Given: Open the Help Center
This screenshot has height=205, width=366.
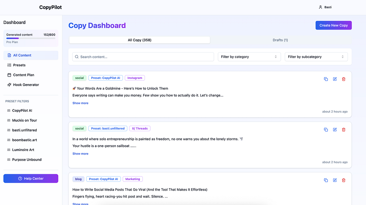Looking at the screenshot, I should point(30,178).
